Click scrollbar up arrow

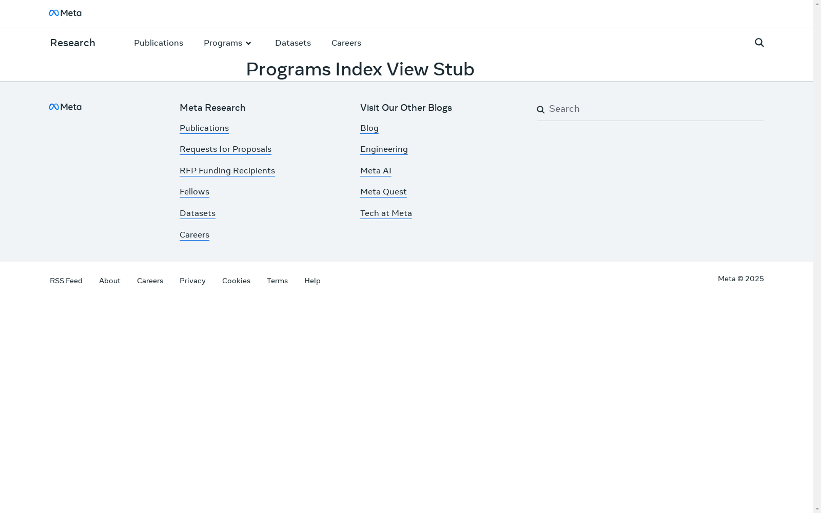click(817, 4)
